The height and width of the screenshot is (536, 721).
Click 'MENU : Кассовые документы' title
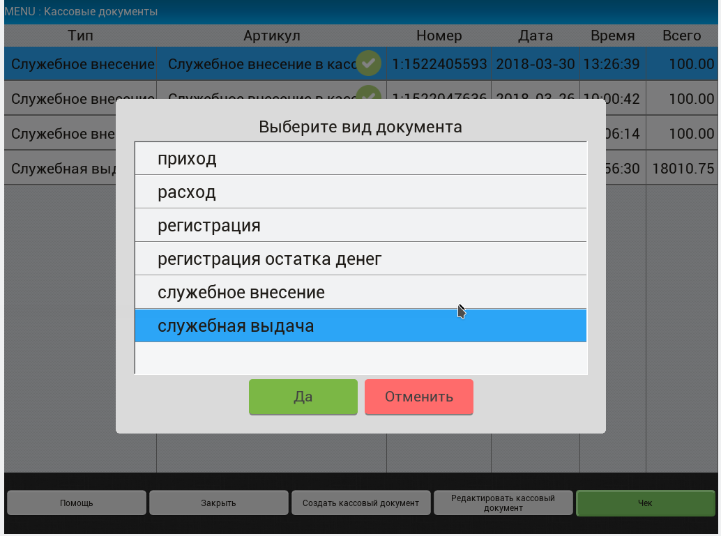click(81, 11)
